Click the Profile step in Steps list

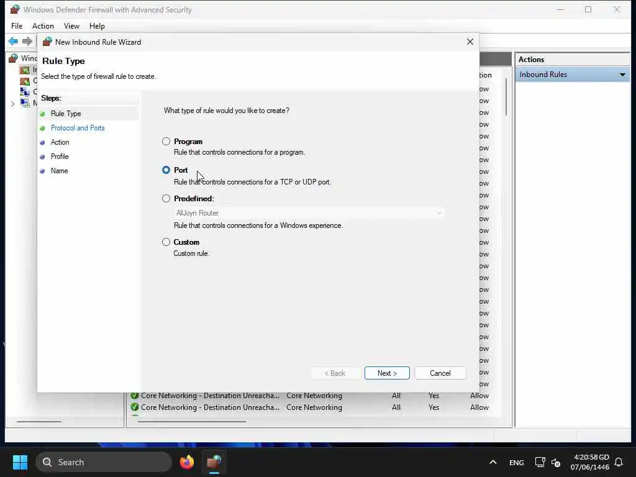click(x=60, y=157)
